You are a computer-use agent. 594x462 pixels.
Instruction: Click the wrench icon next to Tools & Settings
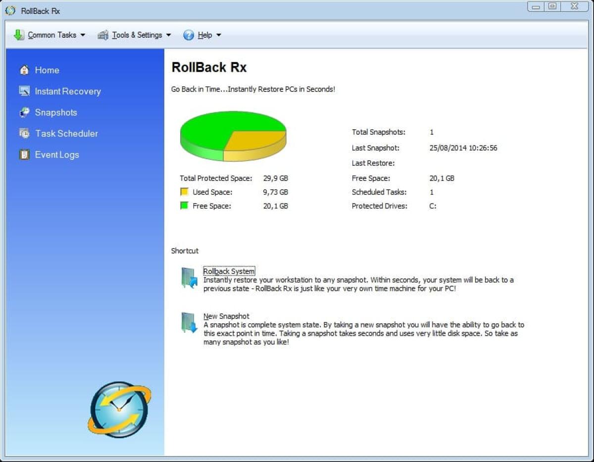[102, 35]
